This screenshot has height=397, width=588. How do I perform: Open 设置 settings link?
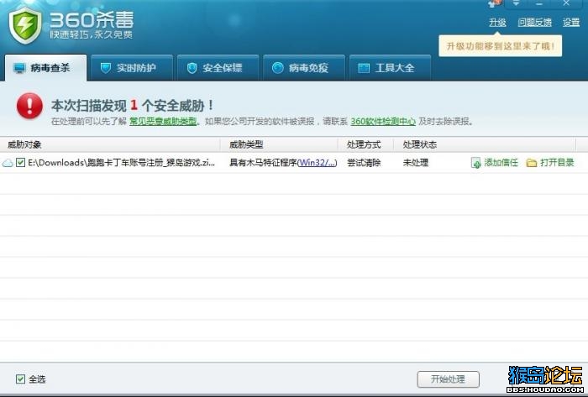[x=571, y=23]
